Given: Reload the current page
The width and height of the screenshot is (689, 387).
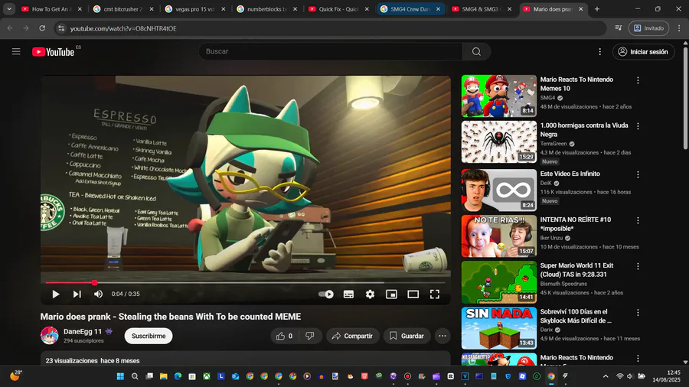Looking at the screenshot, I should coord(42,28).
